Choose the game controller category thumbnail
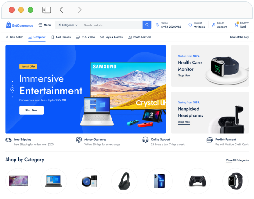This screenshot has height=199, width=254. pyautogui.click(x=198, y=181)
